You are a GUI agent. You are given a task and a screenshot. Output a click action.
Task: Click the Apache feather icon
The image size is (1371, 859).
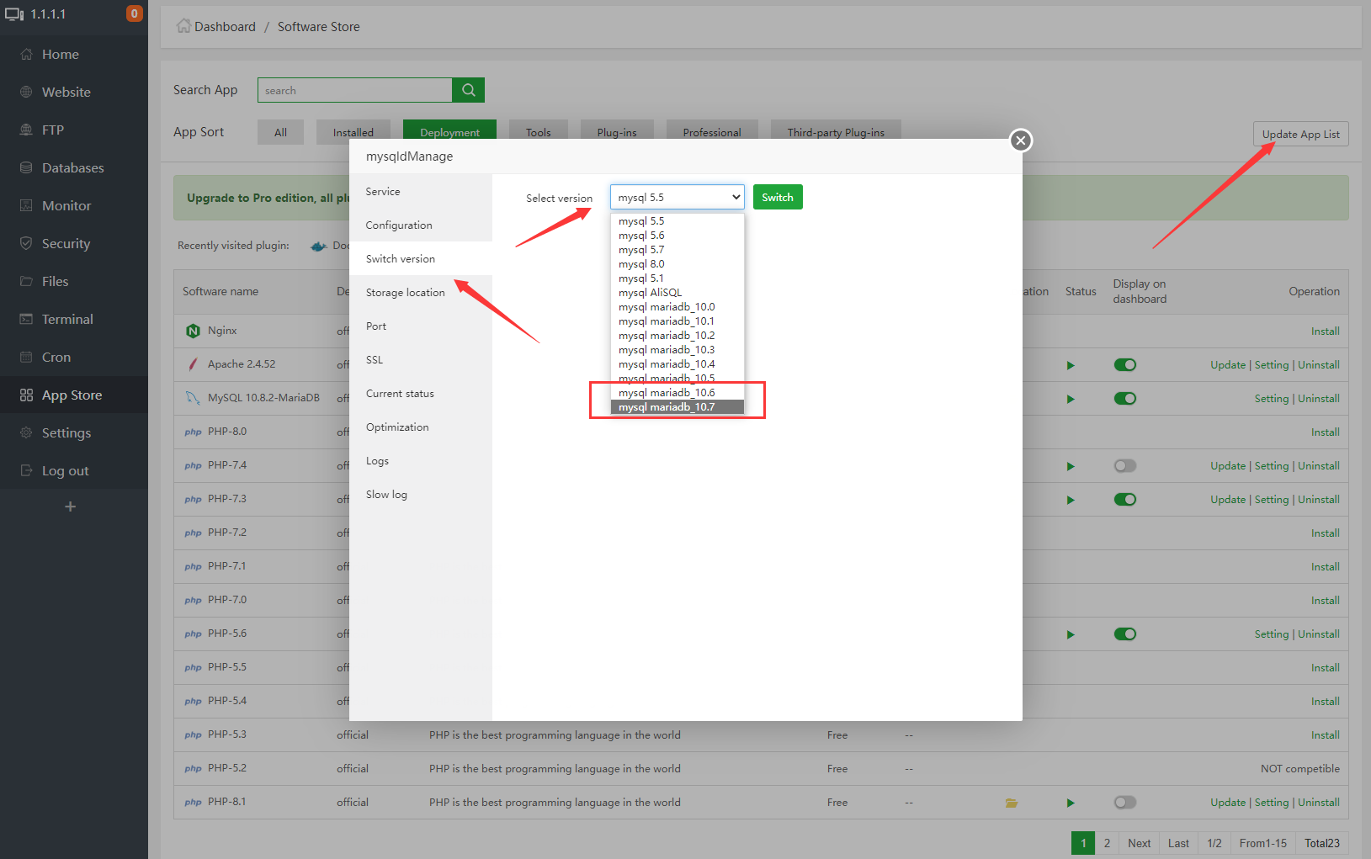(193, 364)
